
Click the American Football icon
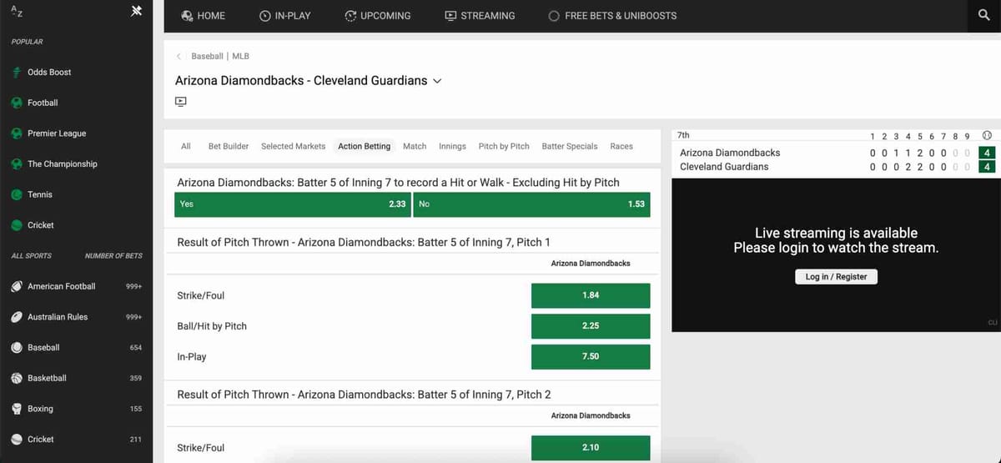[x=17, y=286]
